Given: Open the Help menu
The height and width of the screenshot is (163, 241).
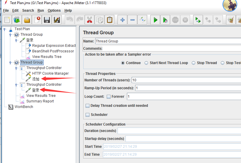Looking at the screenshot, I should pyautogui.click(x=68, y=11).
